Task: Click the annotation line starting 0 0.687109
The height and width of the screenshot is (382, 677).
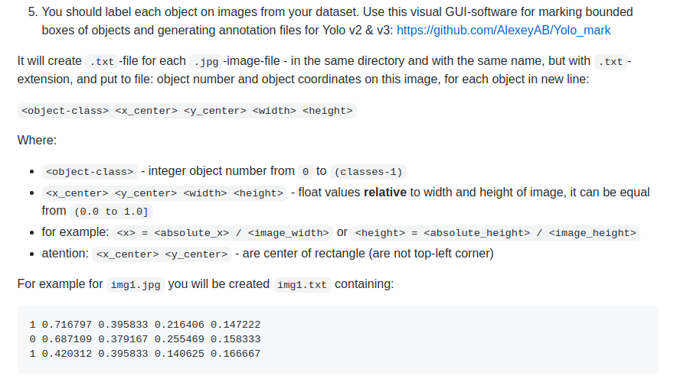Action: point(145,339)
